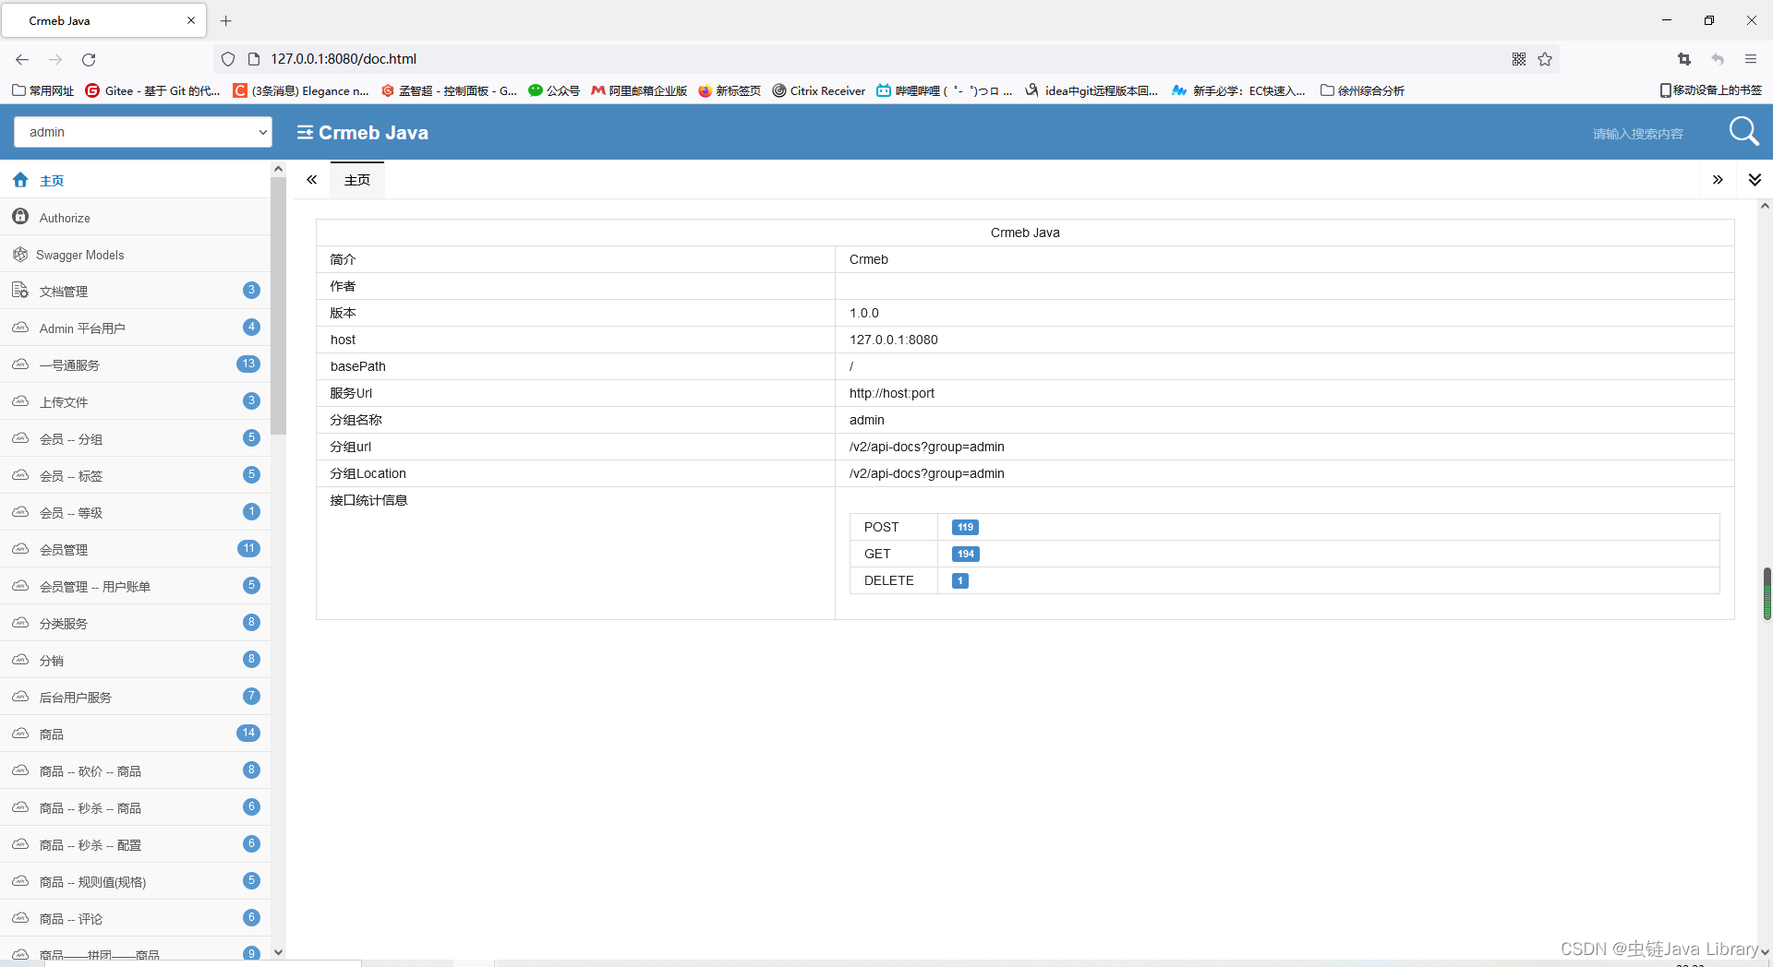
Task: Click the screenshot crop icon in toolbar
Action: [x=1683, y=59]
